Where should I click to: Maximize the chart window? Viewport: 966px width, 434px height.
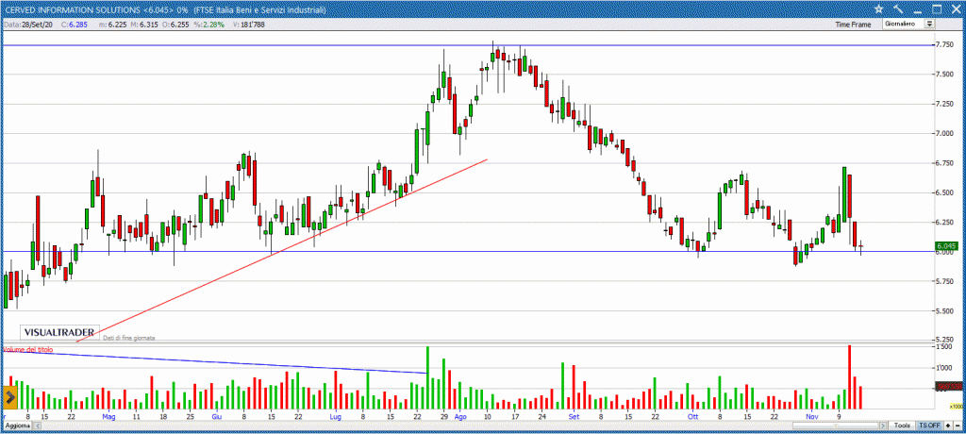pyautogui.click(x=937, y=8)
